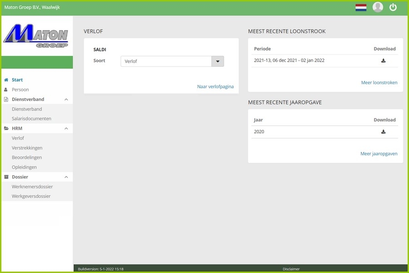Screen dimensions: 409x273
Task: Click the Meer loonstroken link
Action: pyautogui.click(x=379, y=83)
